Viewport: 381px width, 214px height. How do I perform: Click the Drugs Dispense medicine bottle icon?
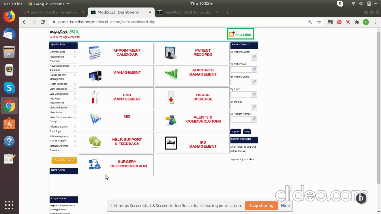pos(171,97)
